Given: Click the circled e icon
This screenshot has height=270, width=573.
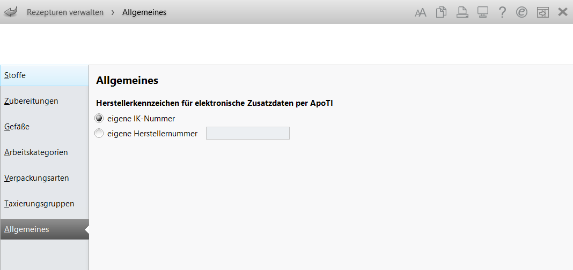Looking at the screenshot, I should click(522, 12).
